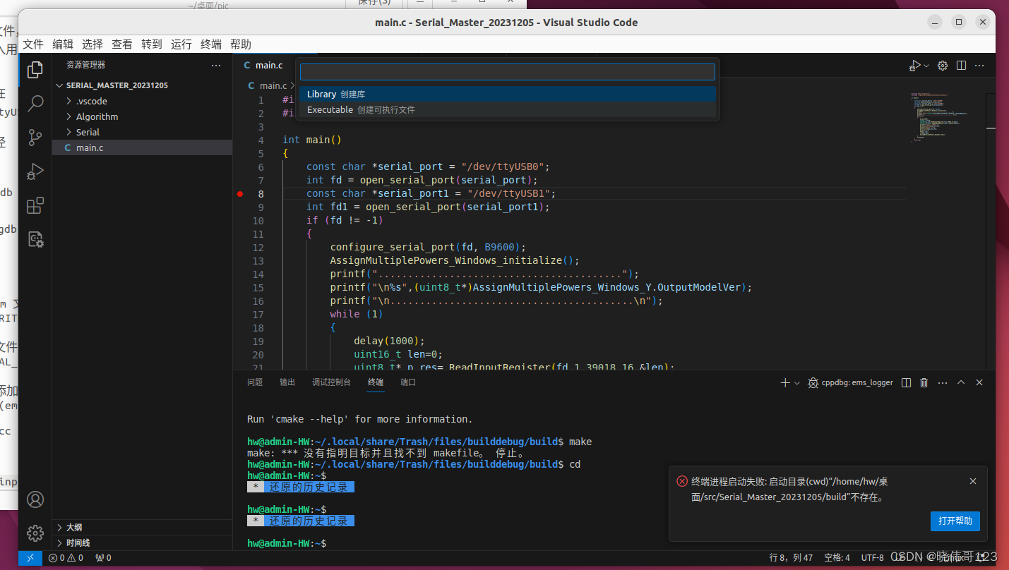Open the Run and Debug view

click(35, 171)
